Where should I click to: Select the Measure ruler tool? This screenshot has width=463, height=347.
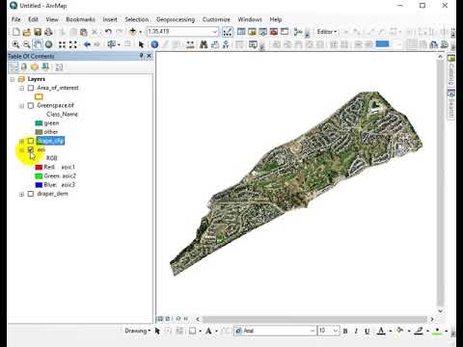click(x=190, y=44)
